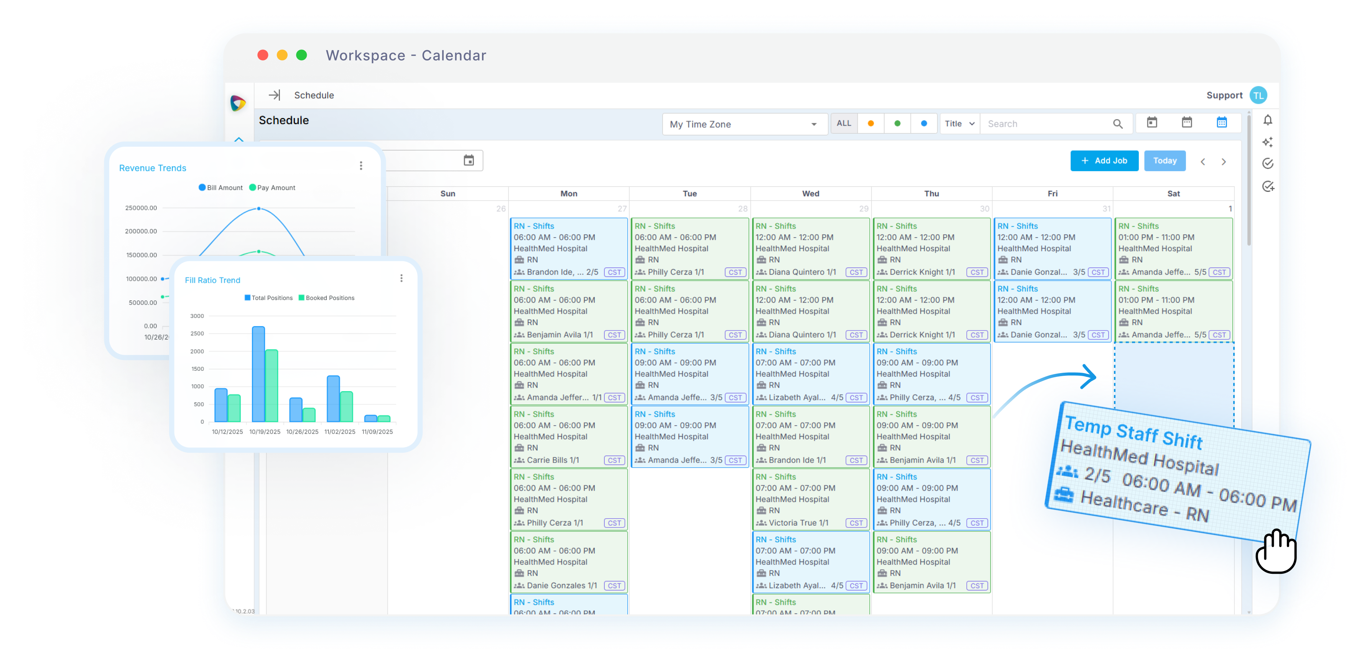
Task: Click CST badge on Carrie Bills shift
Action: point(614,461)
